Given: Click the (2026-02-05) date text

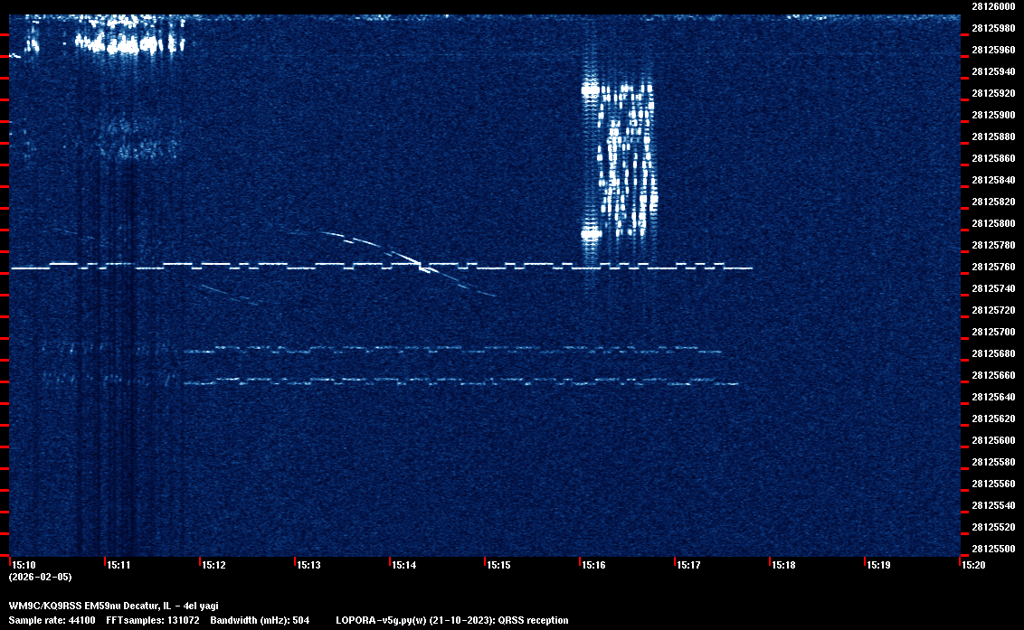Looking at the screenshot, I should tap(40, 577).
